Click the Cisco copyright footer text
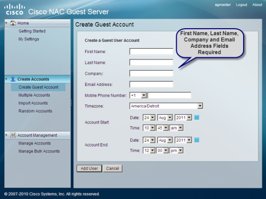 52,194
